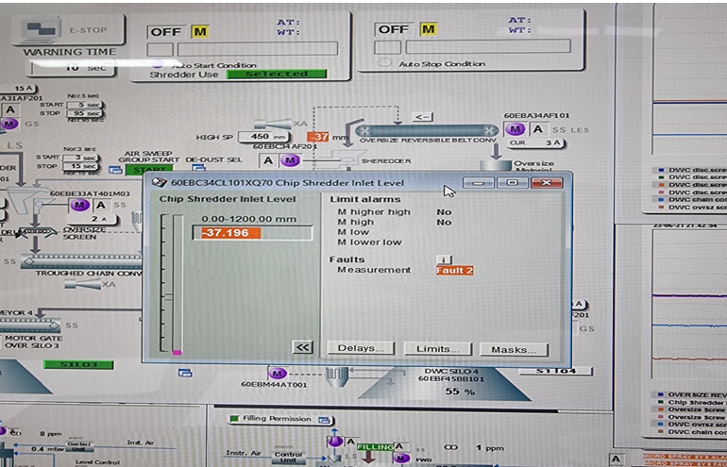Click the purple M motor icon for 60EBM44AT001
Image resolution: width=727 pixels, height=467 pixels.
(277, 373)
